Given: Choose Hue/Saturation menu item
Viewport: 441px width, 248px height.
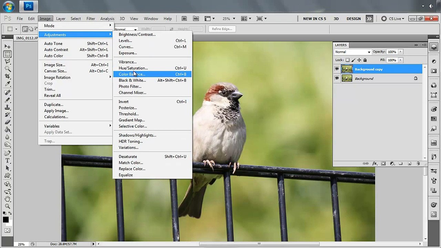Looking at the screenshot, I should click(152, 68).
